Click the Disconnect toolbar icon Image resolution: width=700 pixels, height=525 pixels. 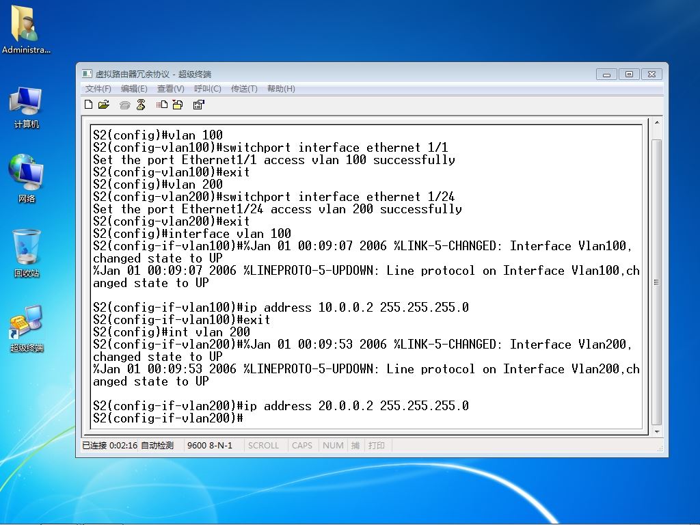coord(141,105)
